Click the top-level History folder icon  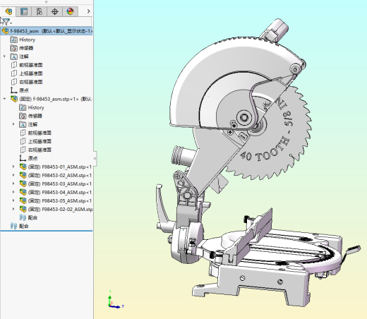click(x=14, y=40)
